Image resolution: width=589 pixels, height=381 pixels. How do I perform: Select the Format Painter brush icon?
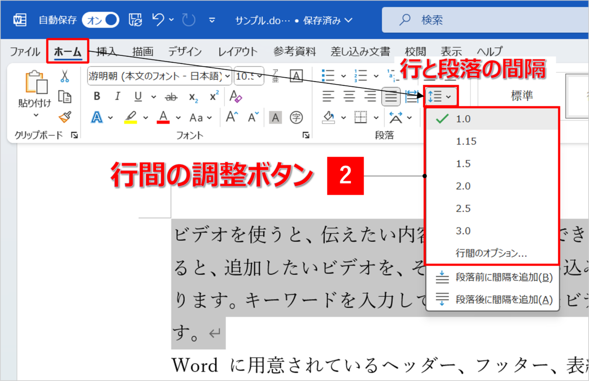click(x=65, y=117)
